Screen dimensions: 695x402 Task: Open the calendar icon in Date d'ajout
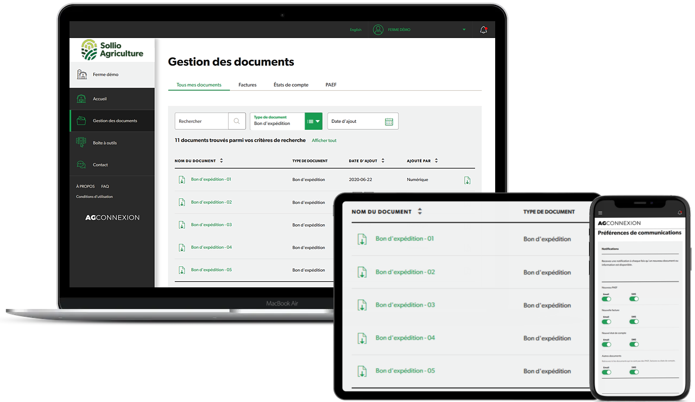(389, 122)
